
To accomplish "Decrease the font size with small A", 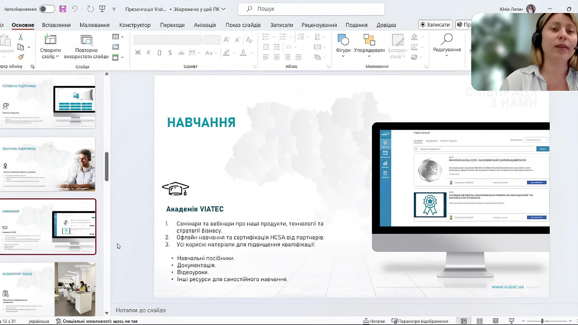I will pos(238,40).
